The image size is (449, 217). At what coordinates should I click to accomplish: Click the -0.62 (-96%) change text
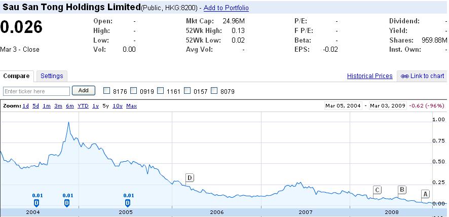427,106
